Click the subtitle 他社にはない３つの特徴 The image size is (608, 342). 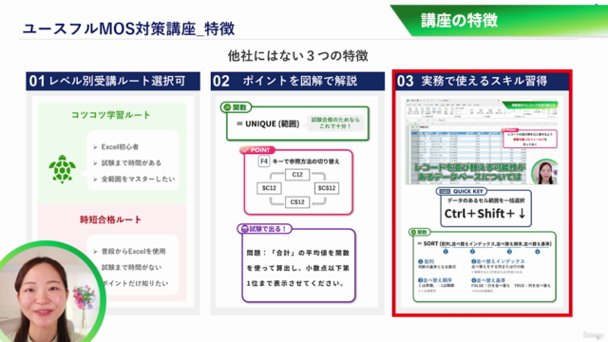[297, 56]
